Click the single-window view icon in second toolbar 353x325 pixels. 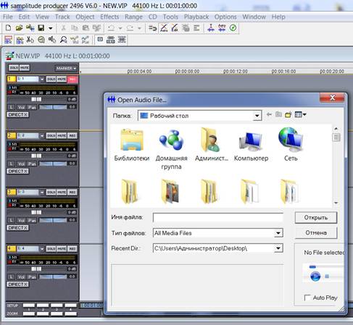pos(100,39)
